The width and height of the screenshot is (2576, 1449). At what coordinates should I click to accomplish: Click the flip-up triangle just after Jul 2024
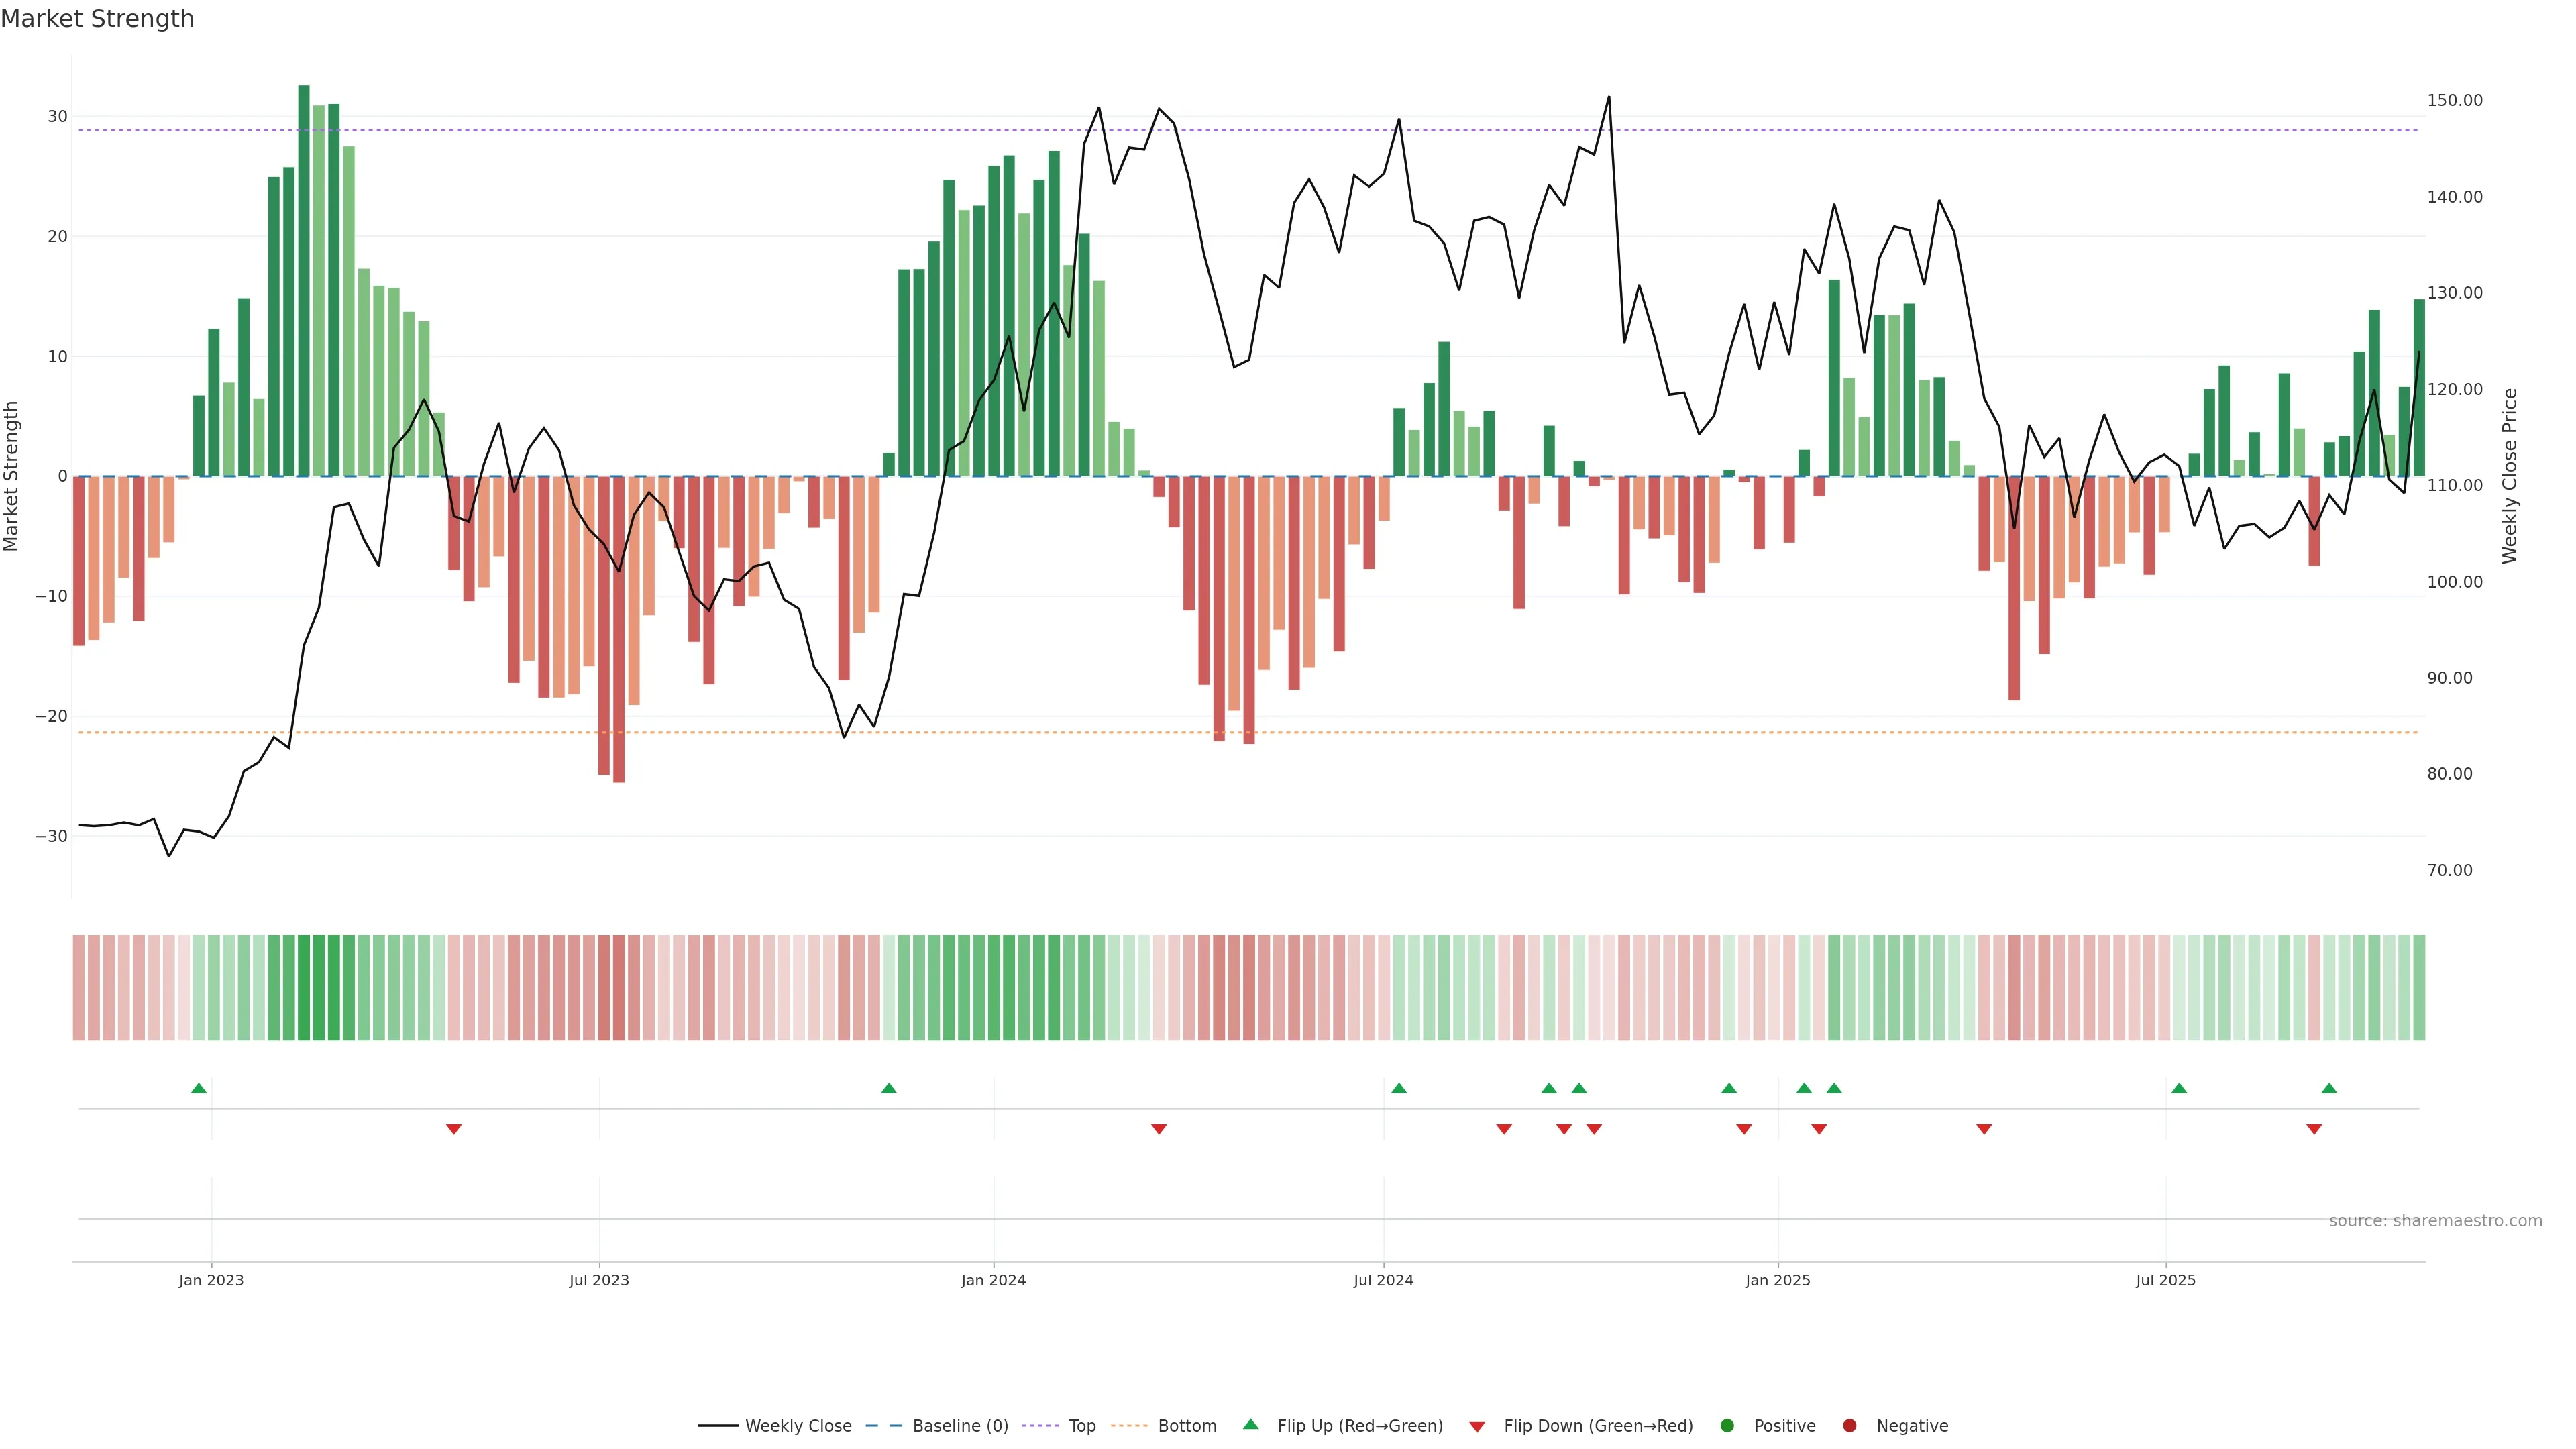click(1399, 1088)
